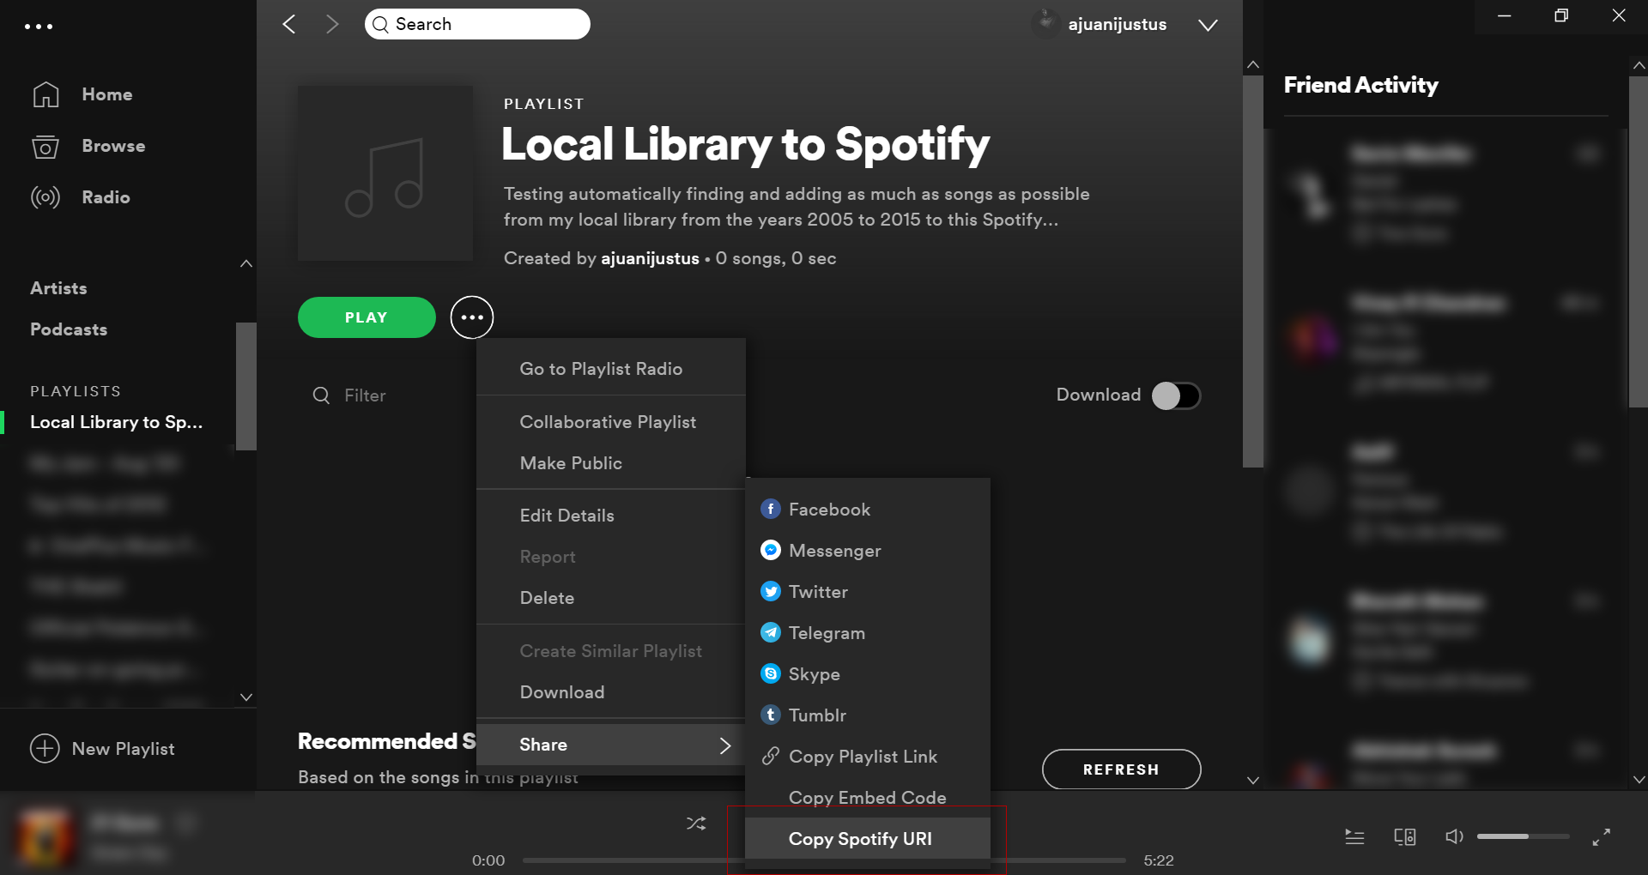1648x875 pixels.
Task: Collapse the library section up chevron
Action: (246, 263)
